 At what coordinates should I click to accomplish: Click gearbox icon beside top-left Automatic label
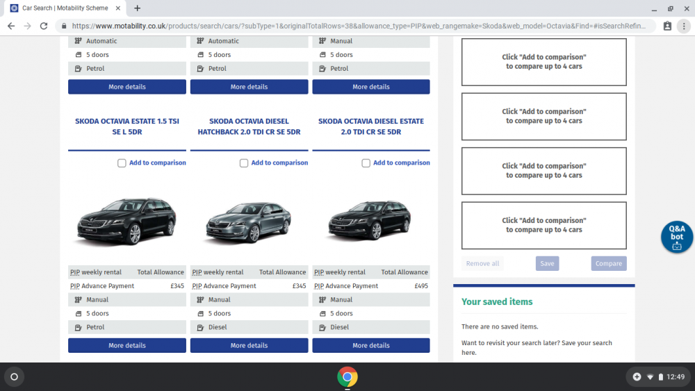tap(79, 41)
